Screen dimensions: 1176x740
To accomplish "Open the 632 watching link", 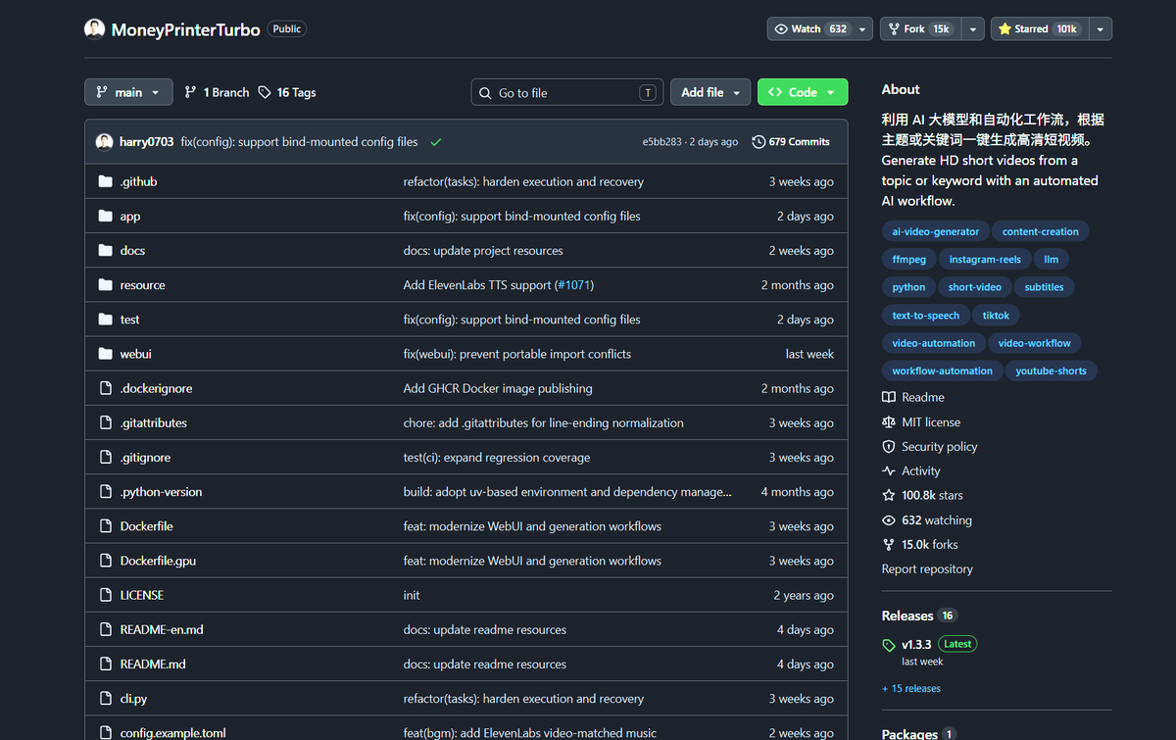I will point(927,520).
